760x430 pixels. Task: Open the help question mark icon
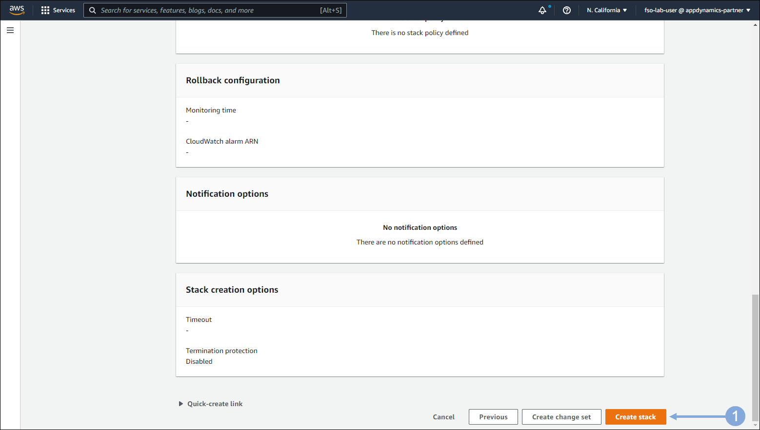[x=566, y=10]
